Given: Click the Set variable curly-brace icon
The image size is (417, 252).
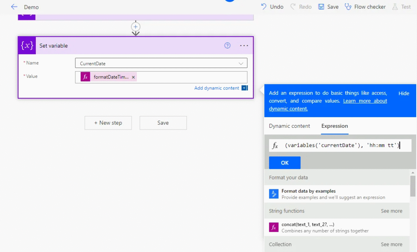Looking at the screenshot, I should 27,46.
